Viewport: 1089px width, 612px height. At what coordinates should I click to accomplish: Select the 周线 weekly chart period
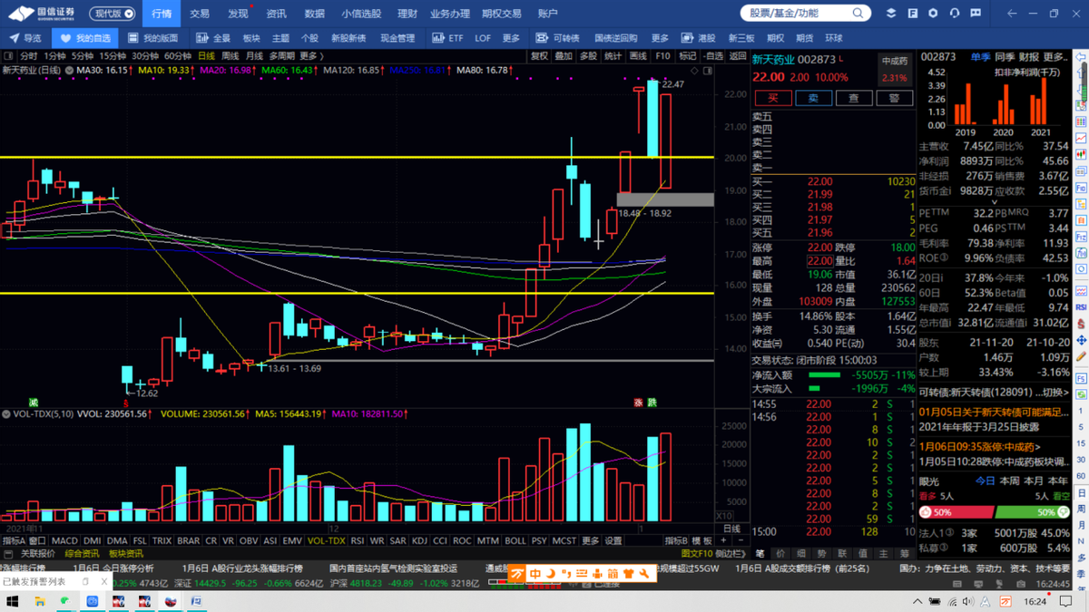coord(231,56)
